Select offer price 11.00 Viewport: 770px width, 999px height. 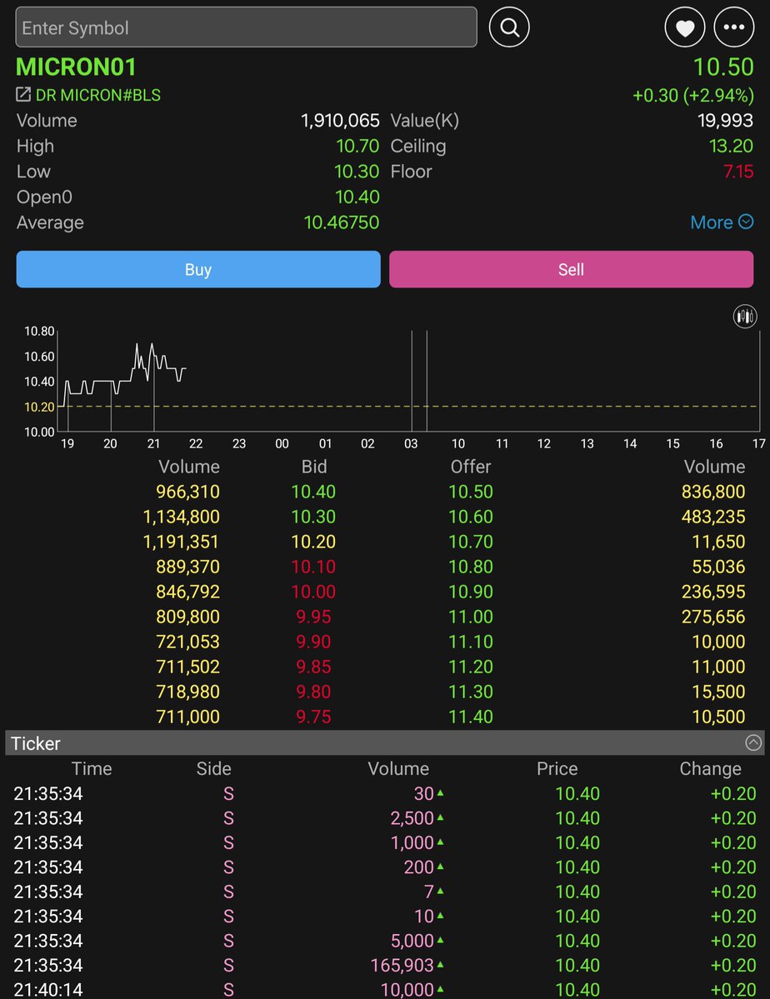coord(470,616)
